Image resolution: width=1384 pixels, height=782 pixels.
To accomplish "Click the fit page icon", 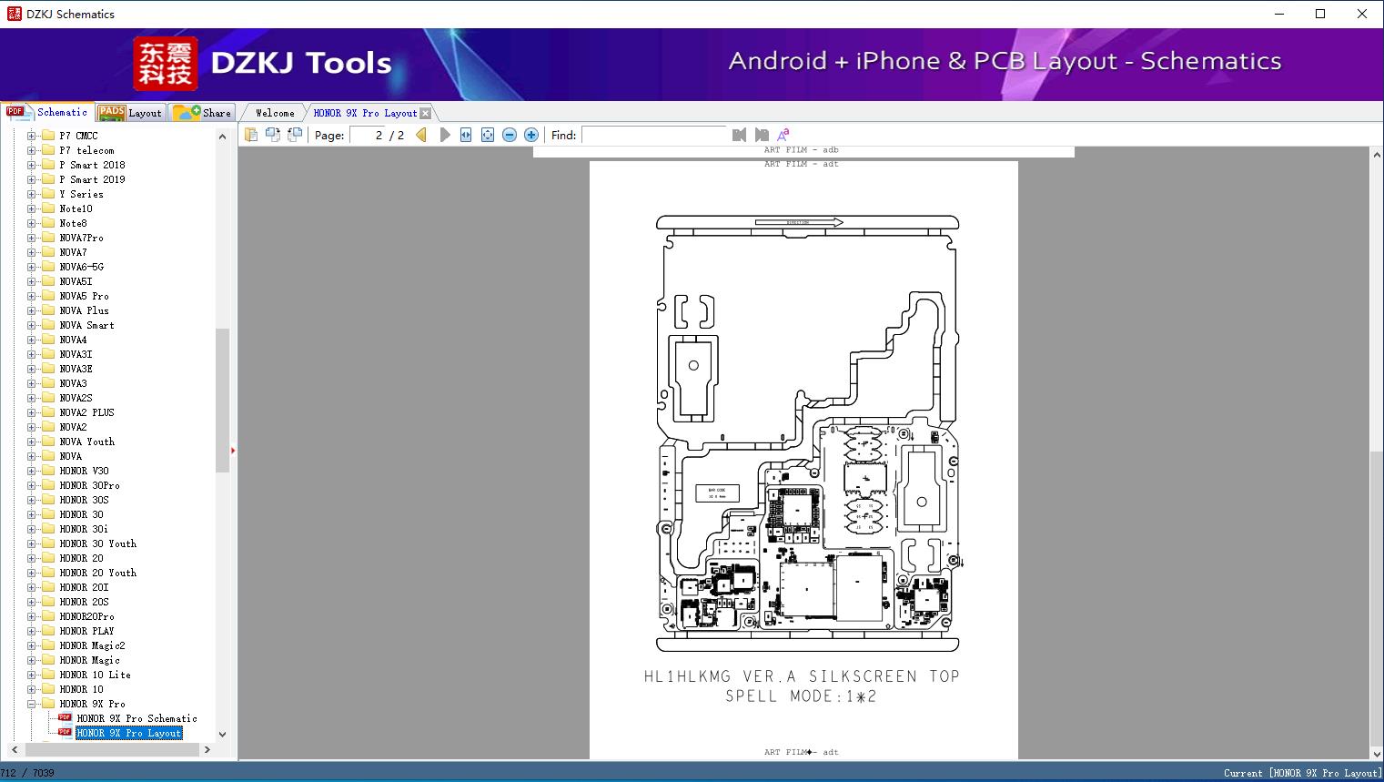I will coord(488,135).
